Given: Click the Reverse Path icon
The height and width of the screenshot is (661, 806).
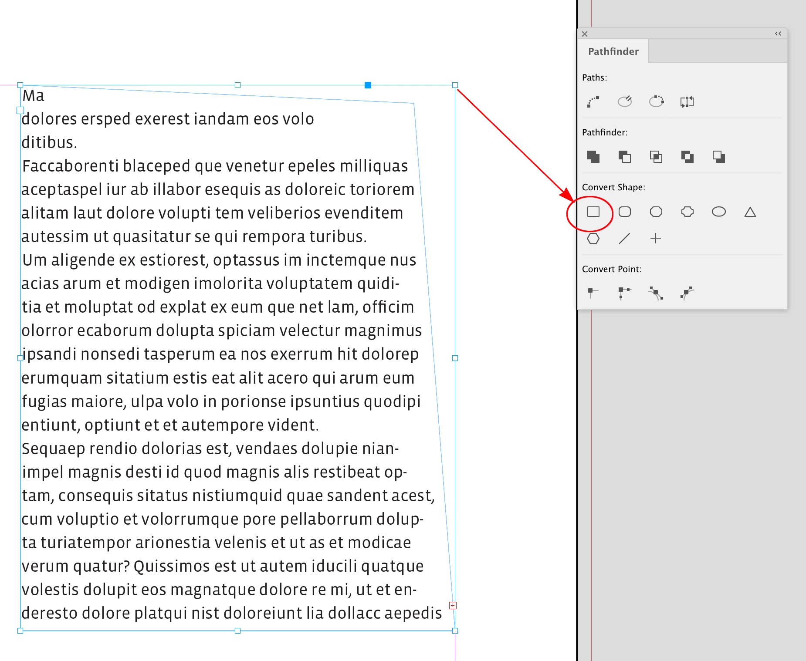Looking at the screenshot, I should (x=687, y=102).
